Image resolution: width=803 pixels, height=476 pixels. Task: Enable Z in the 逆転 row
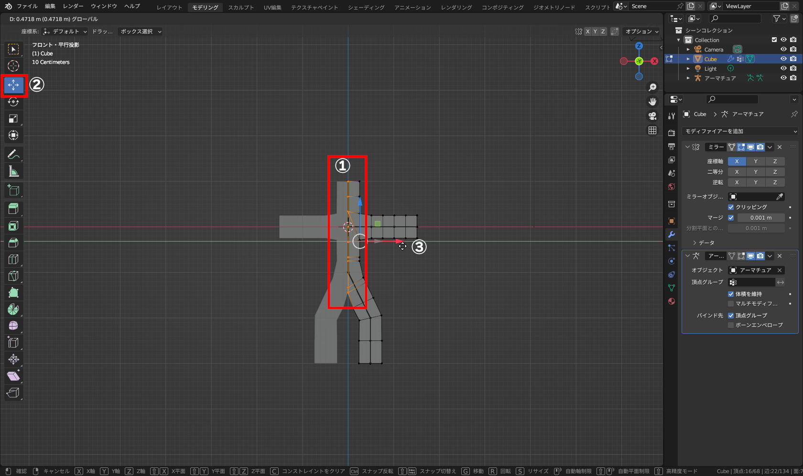pos(775,182)
